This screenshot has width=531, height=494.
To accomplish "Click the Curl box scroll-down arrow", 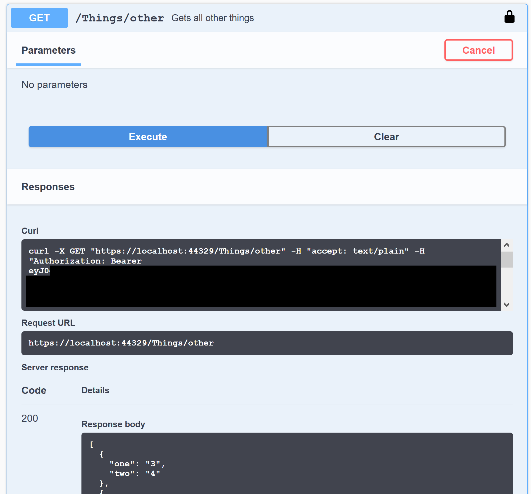I will click(507, 305).
